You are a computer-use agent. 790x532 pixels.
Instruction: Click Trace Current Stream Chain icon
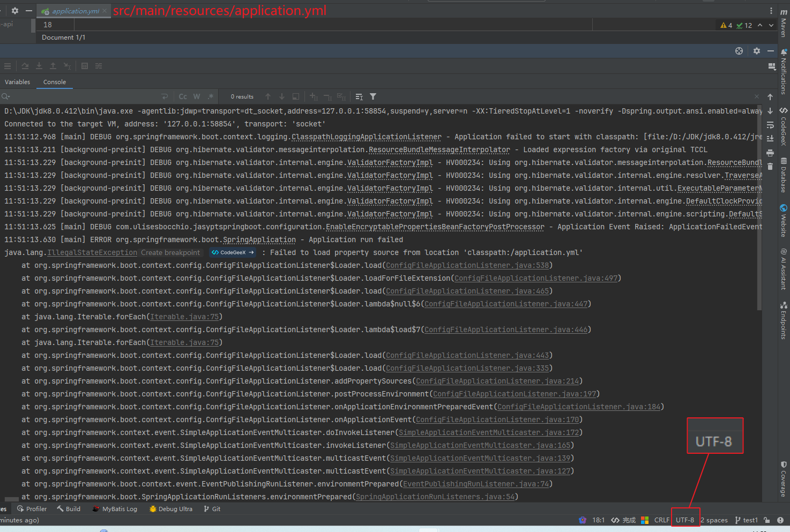[99, 66]
